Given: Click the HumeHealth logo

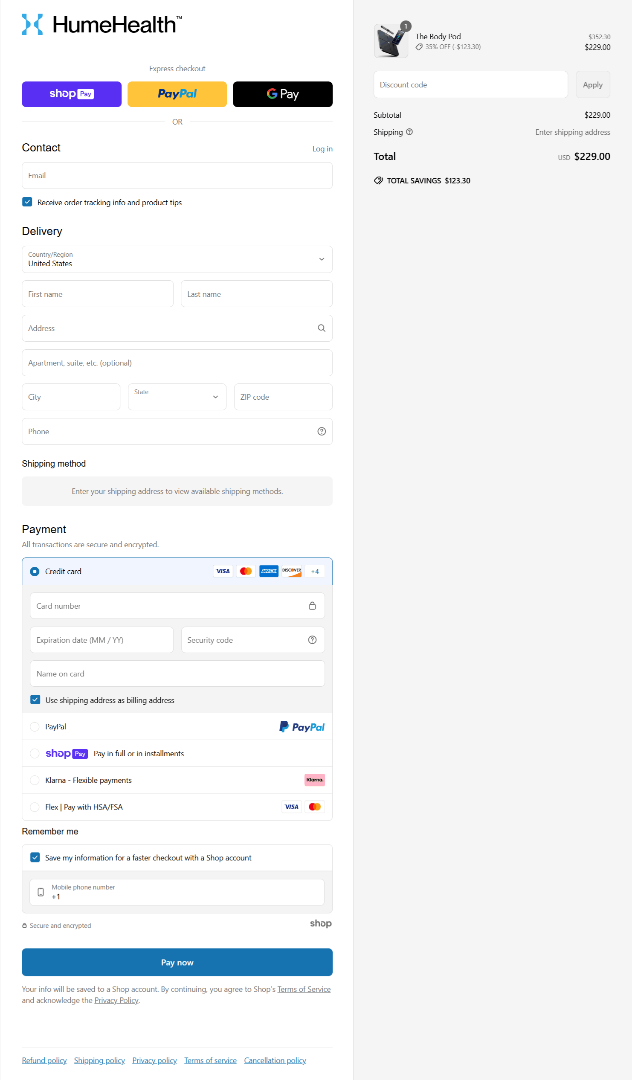Looking at the screenshot, I should tap(101, 24).
